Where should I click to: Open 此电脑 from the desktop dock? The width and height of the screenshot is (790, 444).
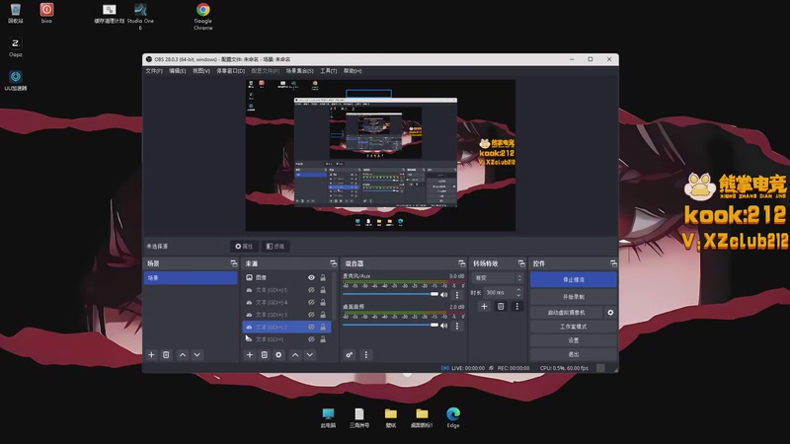(x=328, y=417)
